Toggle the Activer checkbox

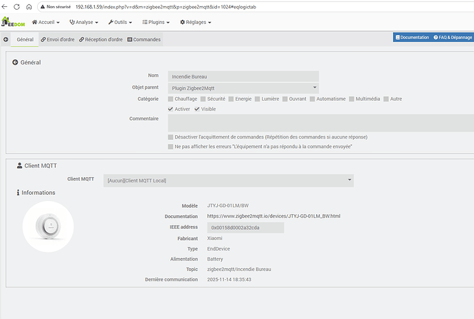[170, 109]
